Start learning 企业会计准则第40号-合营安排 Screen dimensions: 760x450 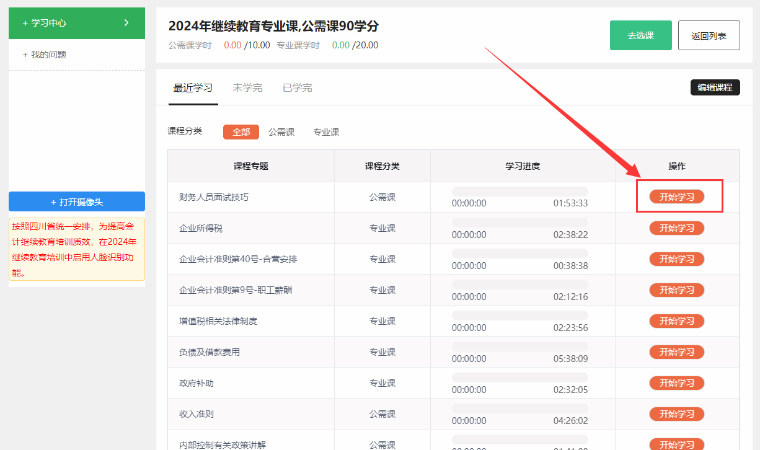tap(676, 259)
